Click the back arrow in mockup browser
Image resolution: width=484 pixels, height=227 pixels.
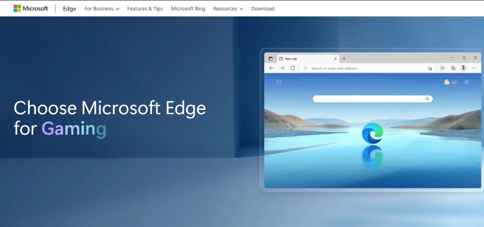click(x=272, y=68)
